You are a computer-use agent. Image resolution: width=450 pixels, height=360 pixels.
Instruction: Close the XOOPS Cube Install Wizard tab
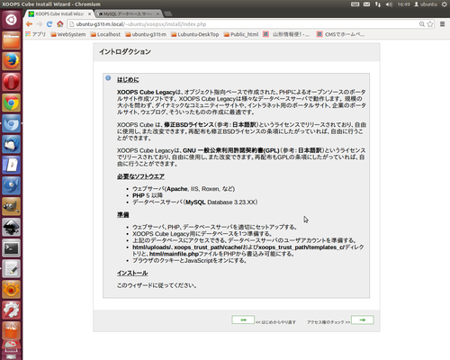[x=89, y=13]
